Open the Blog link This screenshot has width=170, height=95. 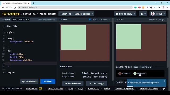pos(71,89)
